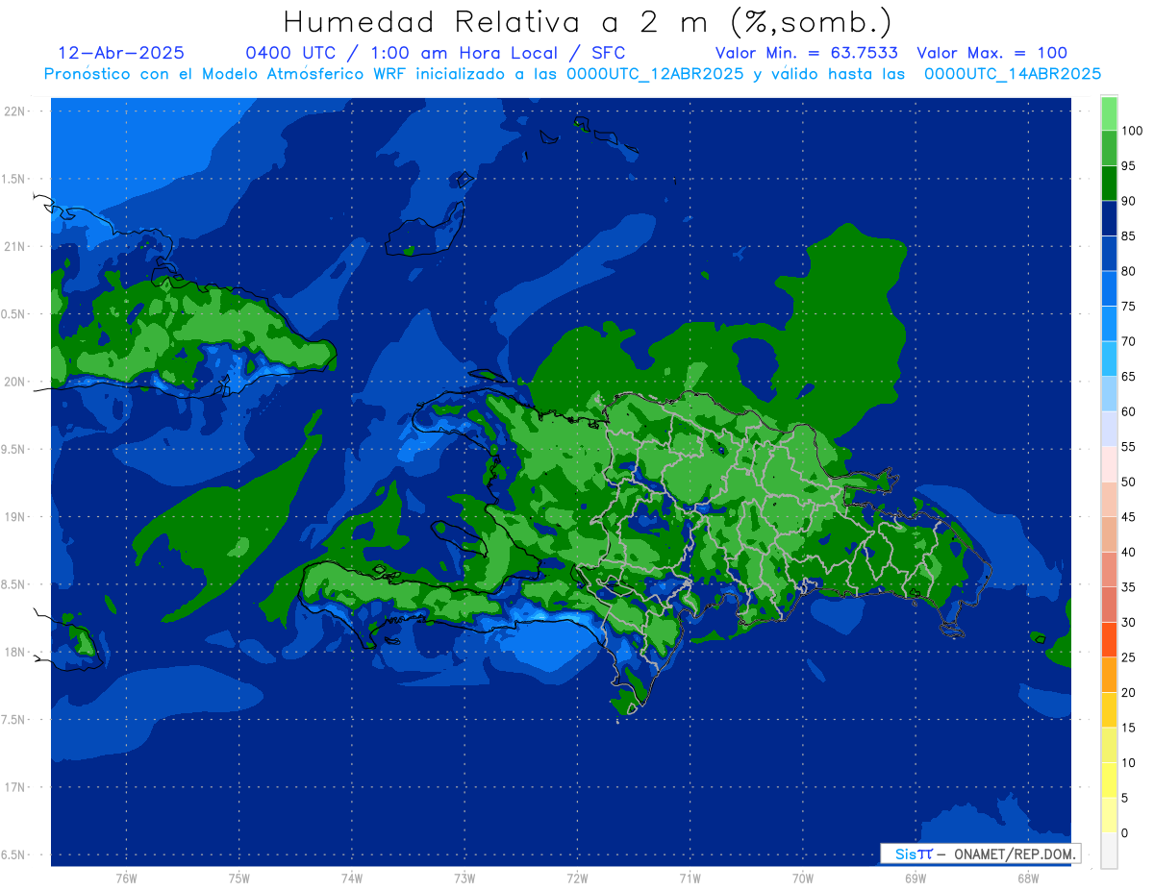This screenshot has width=1154, height=891.
Task: Click the "Valor Max. = 100" text
Action: [992, 53]
